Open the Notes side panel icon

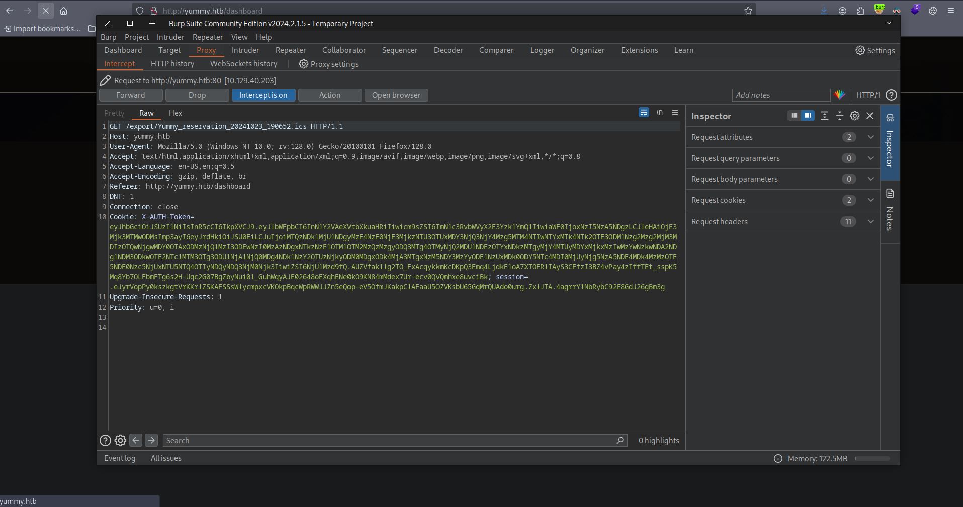point(890,194)
